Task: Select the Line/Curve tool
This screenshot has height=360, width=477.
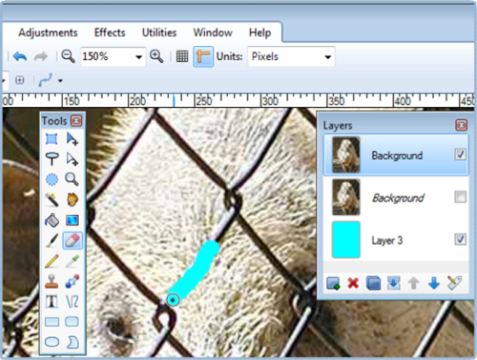Action: [x=72, y=302]
